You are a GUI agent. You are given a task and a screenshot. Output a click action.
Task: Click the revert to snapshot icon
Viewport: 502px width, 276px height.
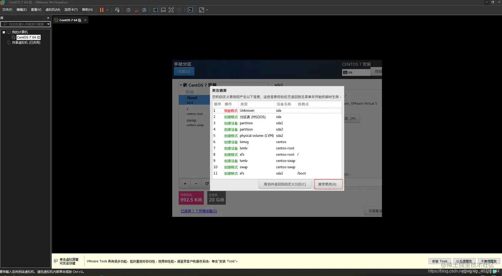pyautogui.click(x=136, y=10)
